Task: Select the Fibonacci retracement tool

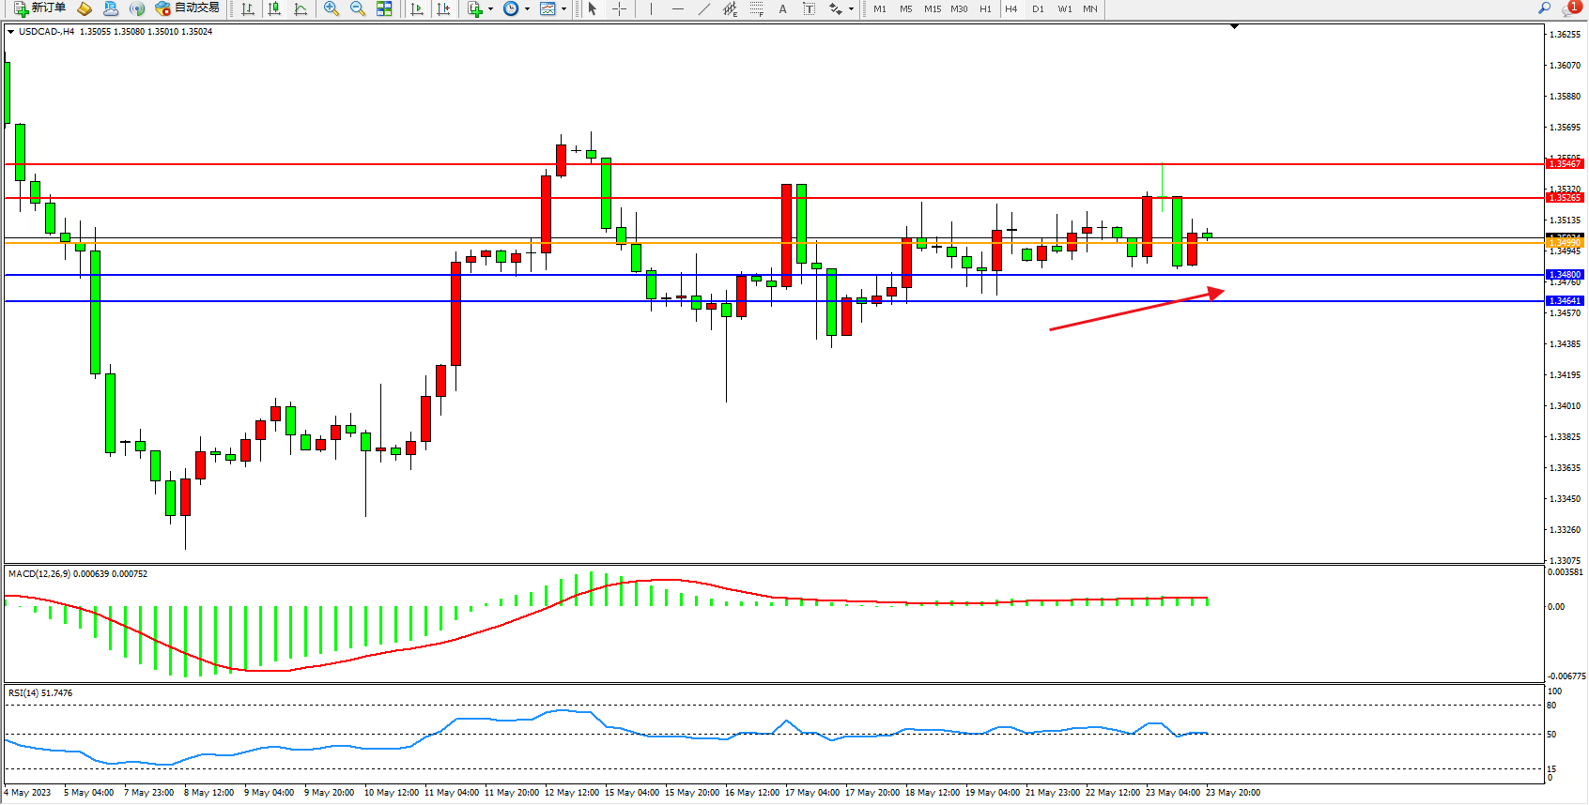Action: tap(757, 8)
